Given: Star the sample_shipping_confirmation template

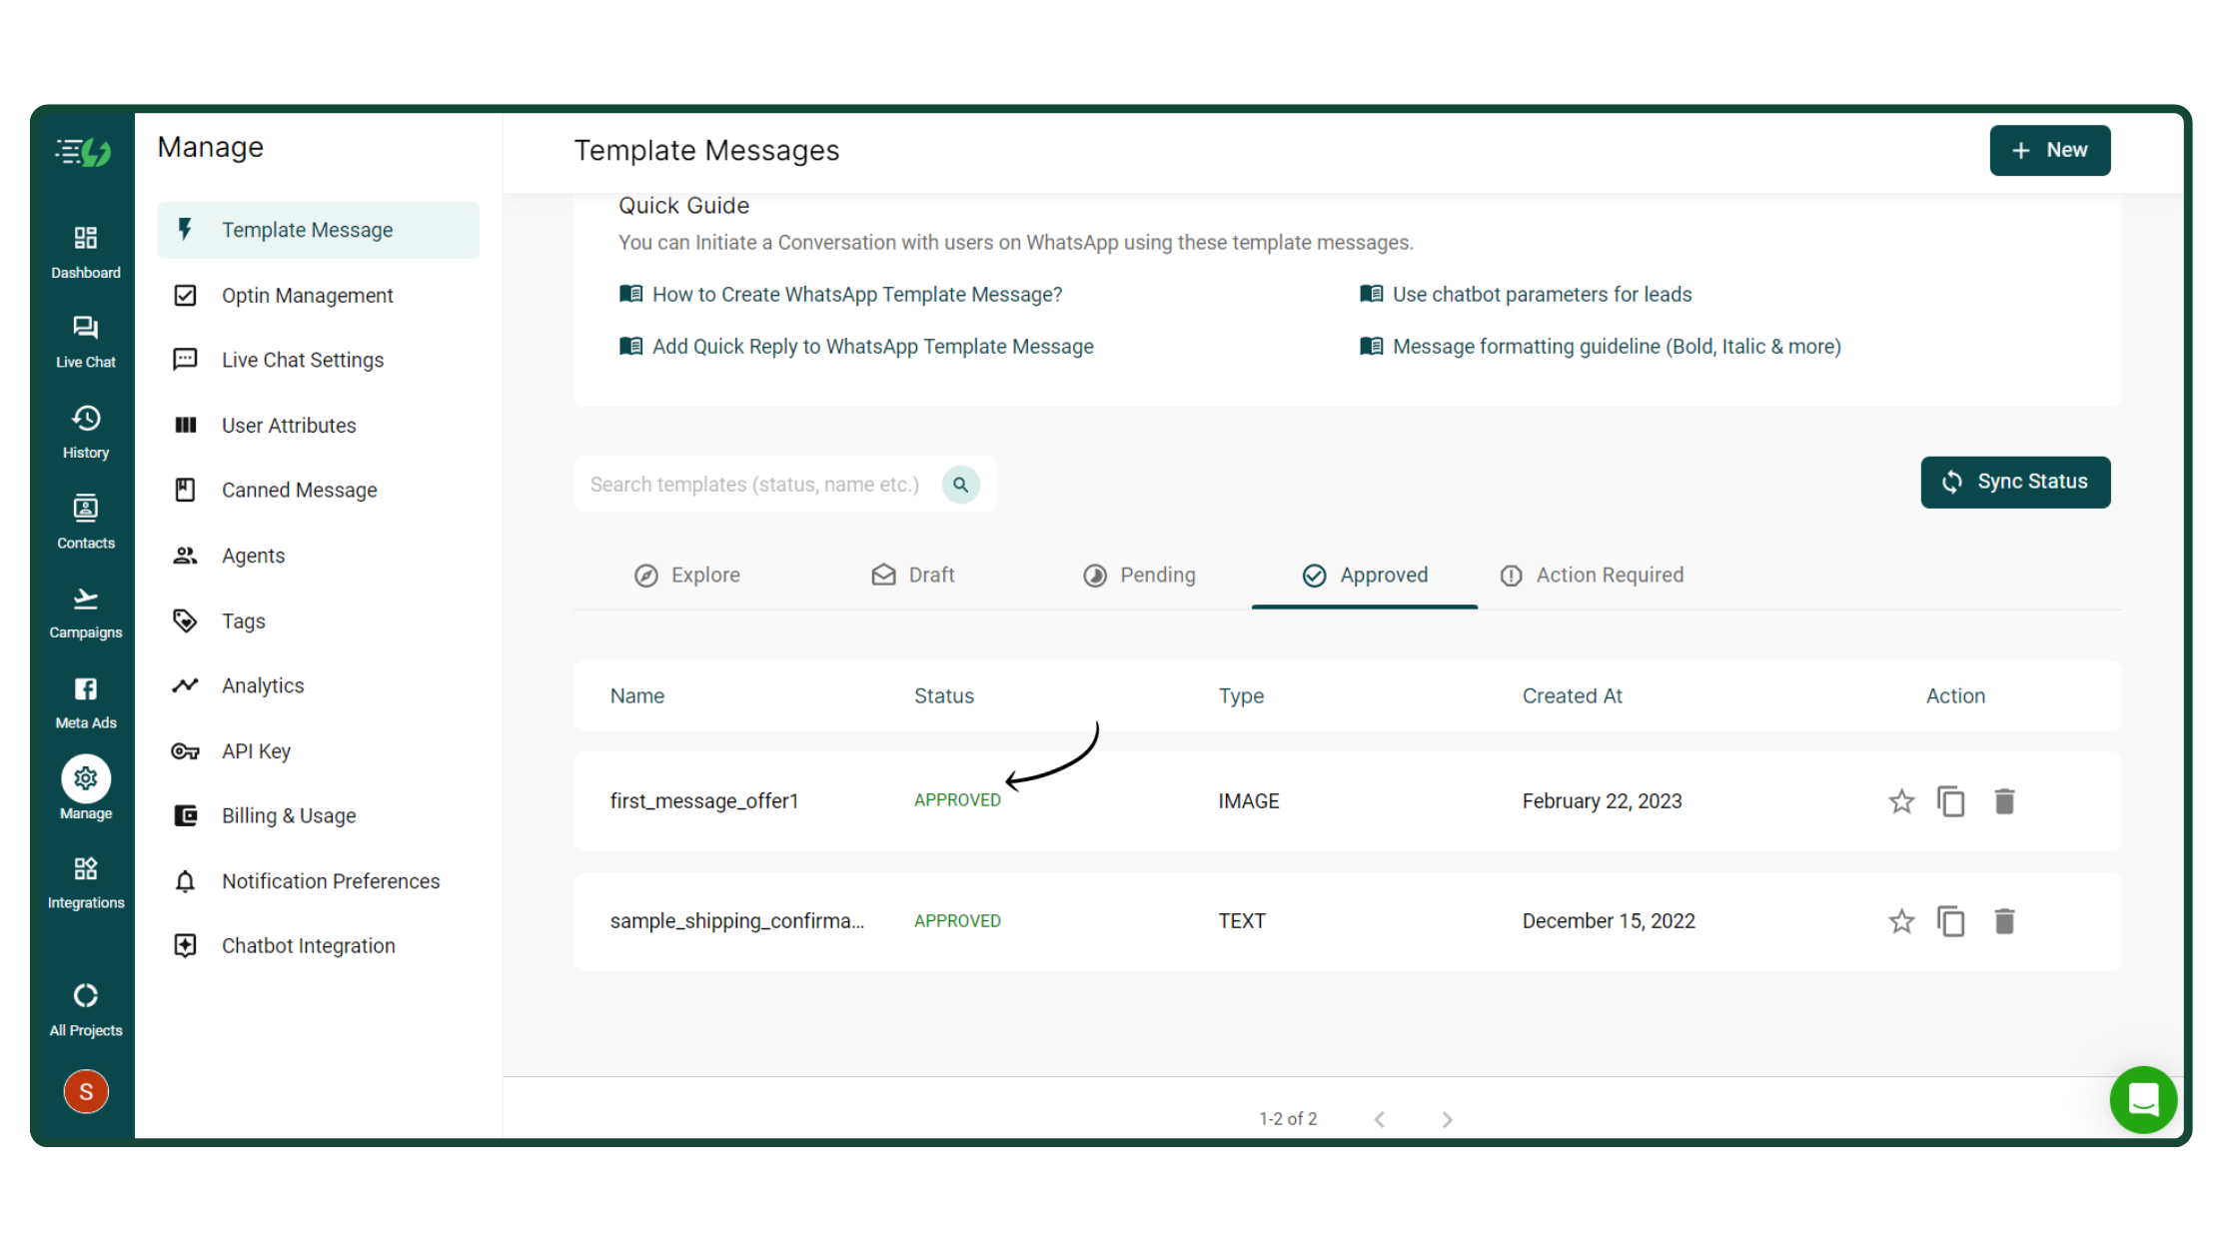Looking at the screenshot, I should click(x=1901, y=921).
